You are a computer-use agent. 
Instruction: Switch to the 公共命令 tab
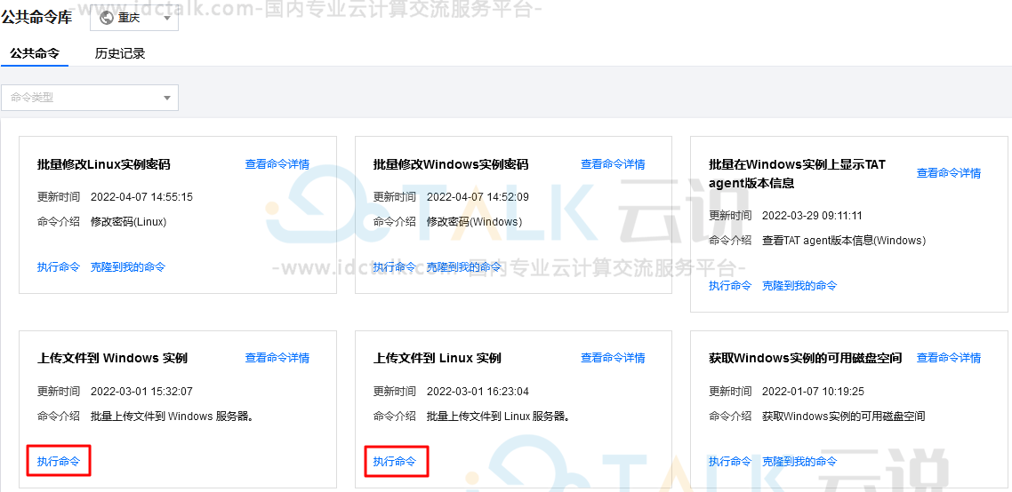coord(34,53)
